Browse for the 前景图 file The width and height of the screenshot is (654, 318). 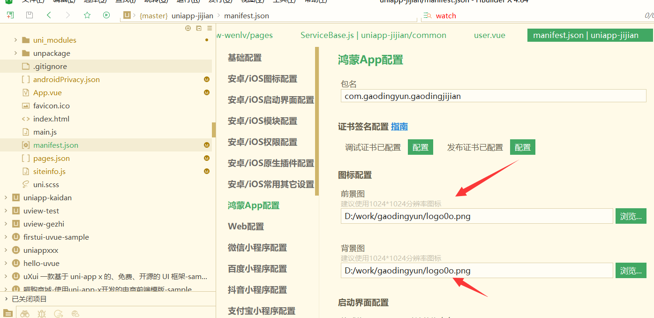[x=631, y=216]
